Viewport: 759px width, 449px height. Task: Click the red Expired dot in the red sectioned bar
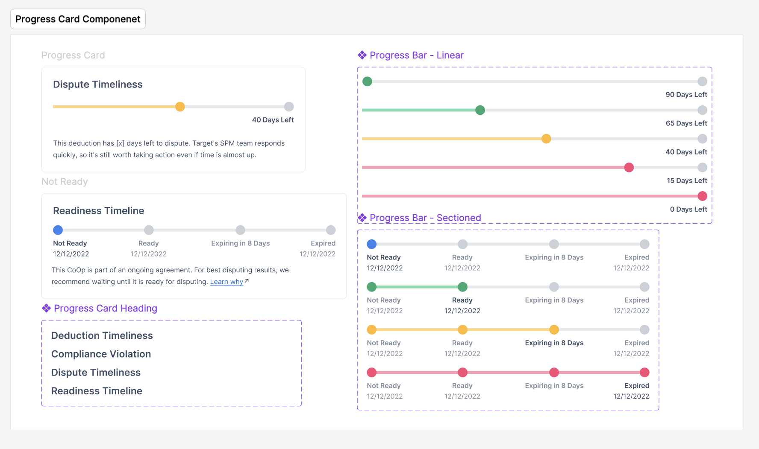644,372
